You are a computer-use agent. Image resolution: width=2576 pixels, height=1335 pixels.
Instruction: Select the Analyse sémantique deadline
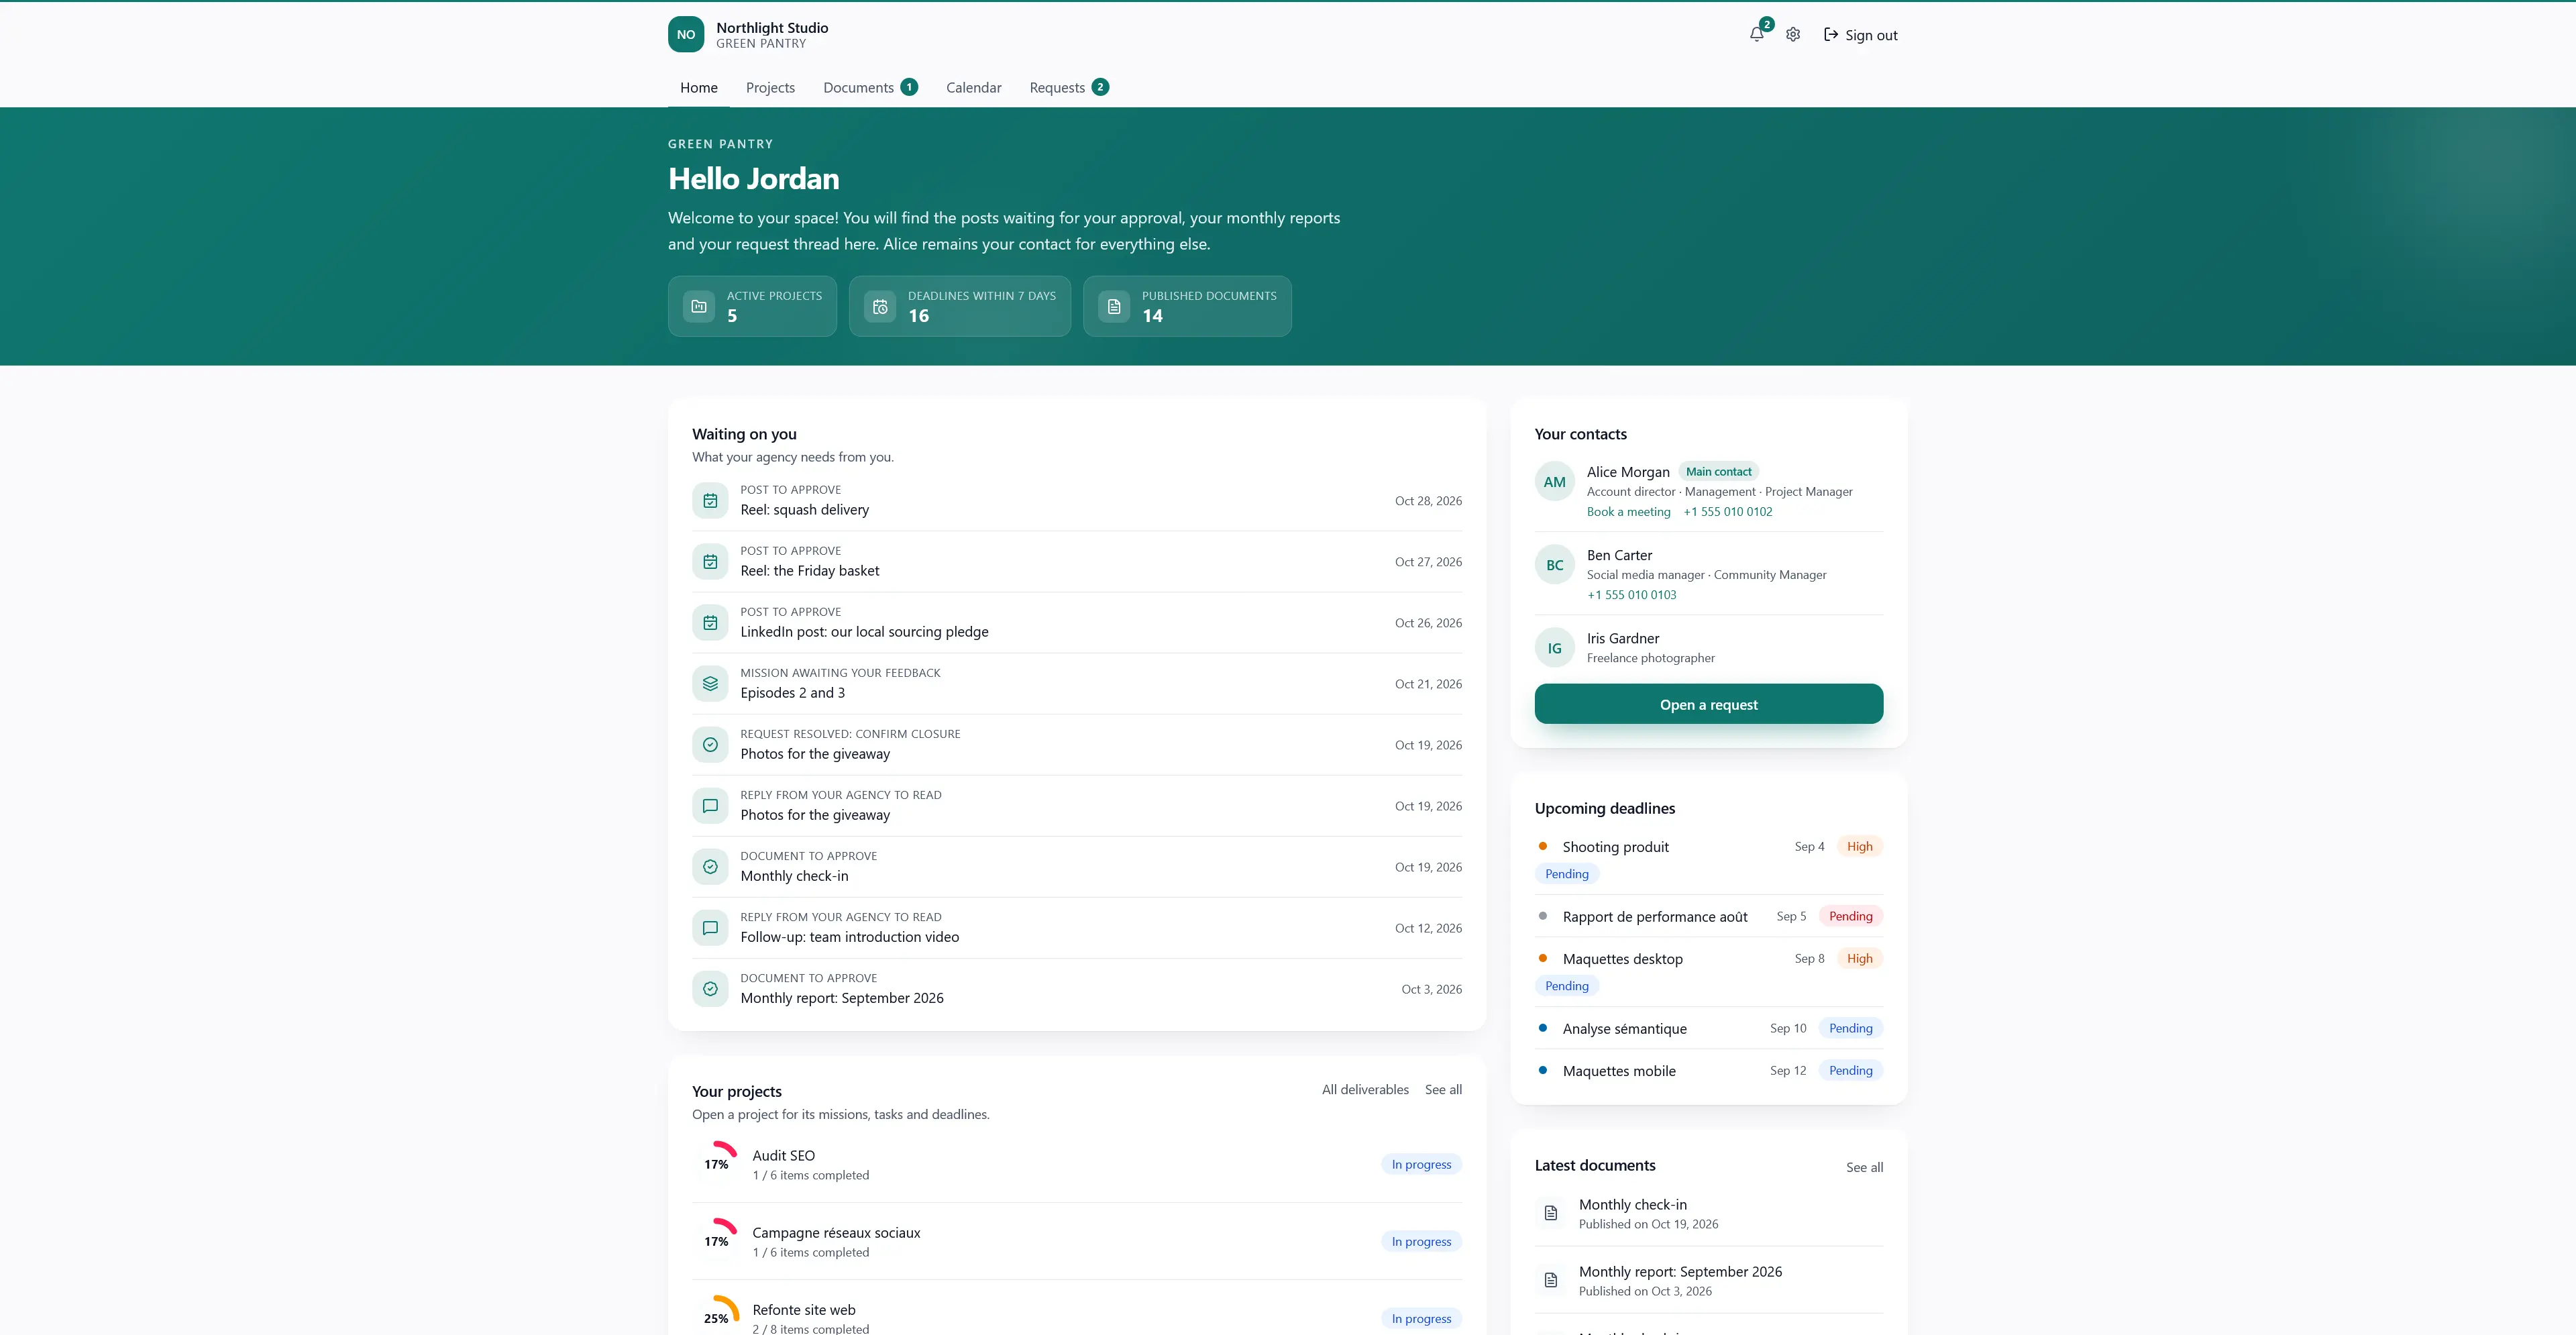[x=1709, y=1028]
